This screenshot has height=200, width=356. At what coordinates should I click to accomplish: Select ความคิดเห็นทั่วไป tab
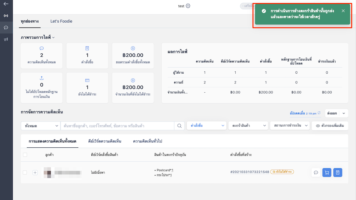tap(148, 141)
